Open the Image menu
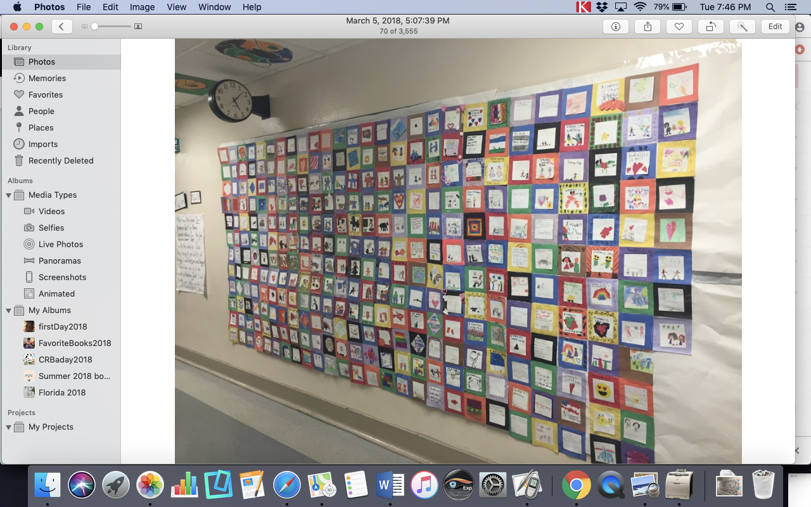Image resolution: width=811 pixels, height=507 pixels. pos(142,7)
